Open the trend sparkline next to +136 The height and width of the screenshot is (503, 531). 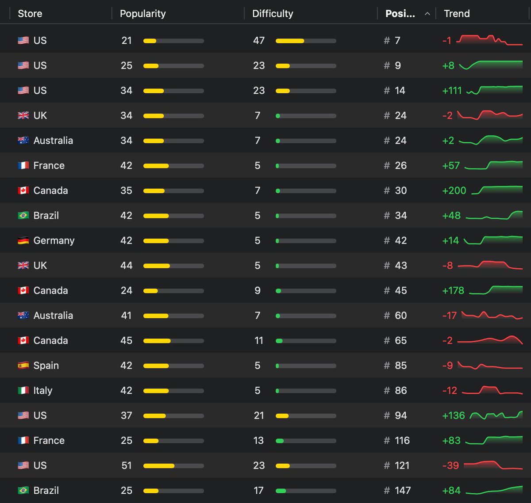click(x=496, y=415)
